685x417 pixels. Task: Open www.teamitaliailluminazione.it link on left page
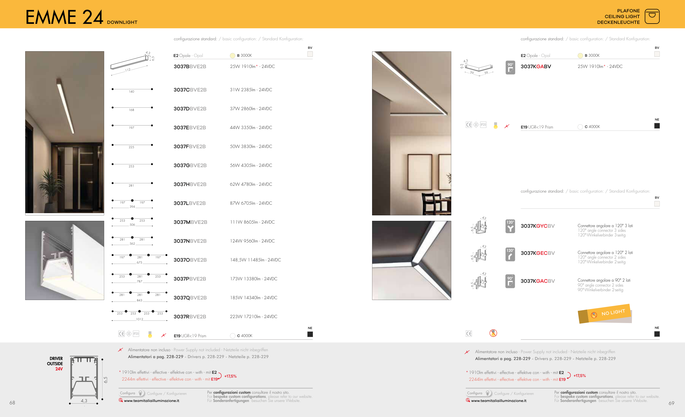[151, 401]
